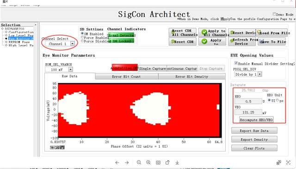Zoom out using the minus magnifier icon
The width and height of the screenshot is (296, 169).
coord(139,163)
